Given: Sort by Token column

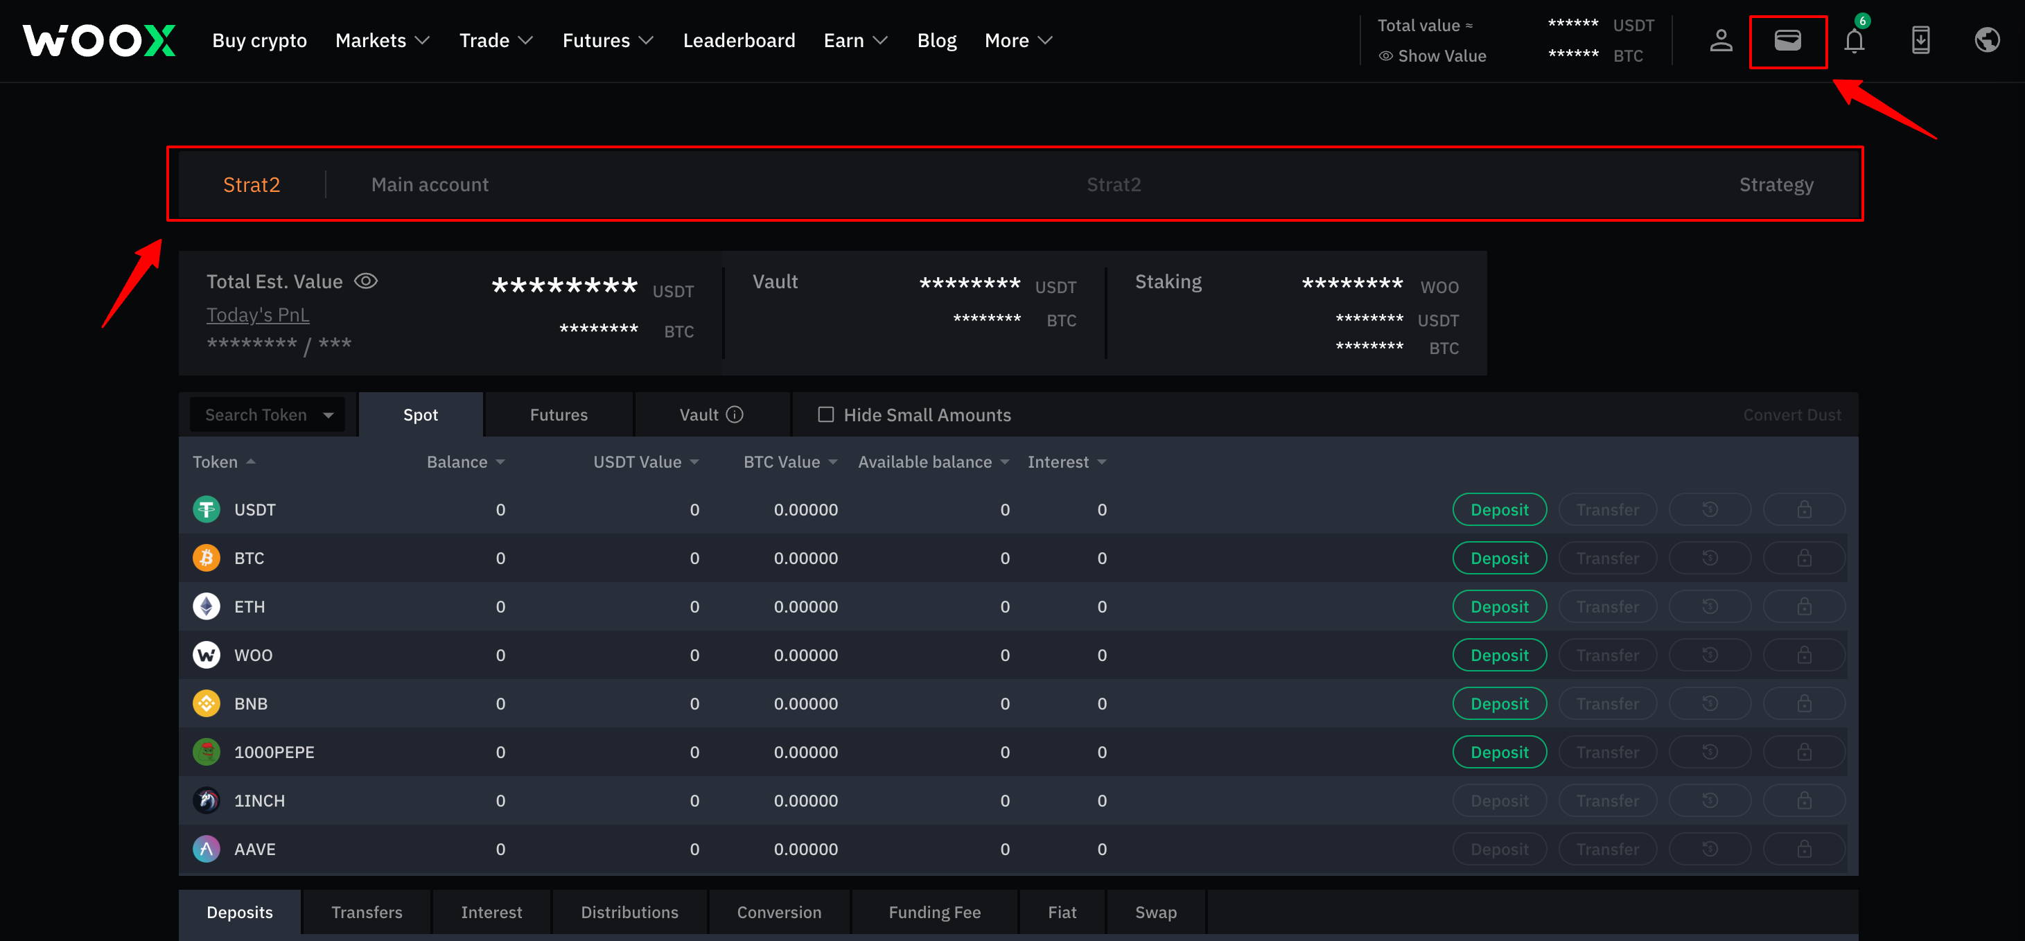Looking at the screenshot, I should [x=224, y=462].
